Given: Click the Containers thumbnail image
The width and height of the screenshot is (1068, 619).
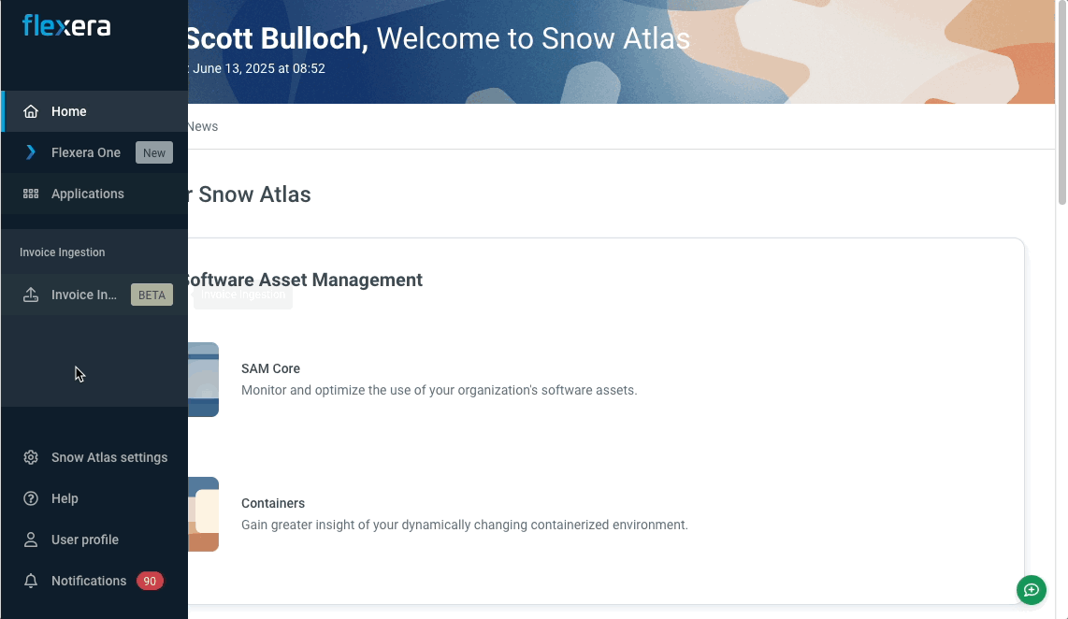Looking at the screenshot, I should pyautogui.click(x=204, y=514).
